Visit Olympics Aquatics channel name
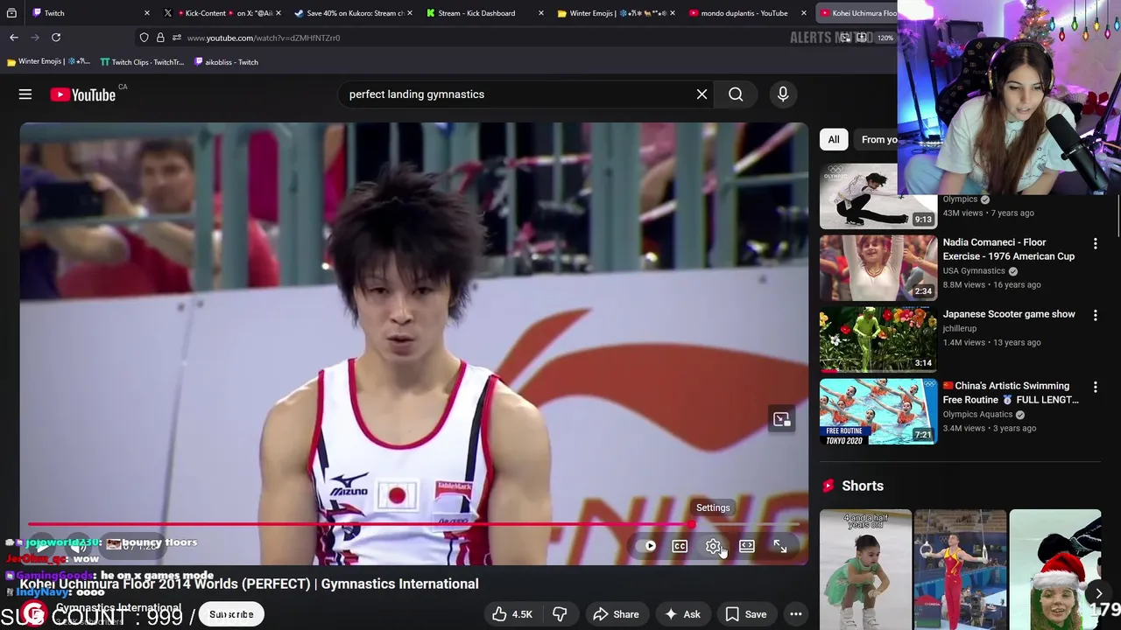This screenshot has width=1121, height=630. [977, 414]
